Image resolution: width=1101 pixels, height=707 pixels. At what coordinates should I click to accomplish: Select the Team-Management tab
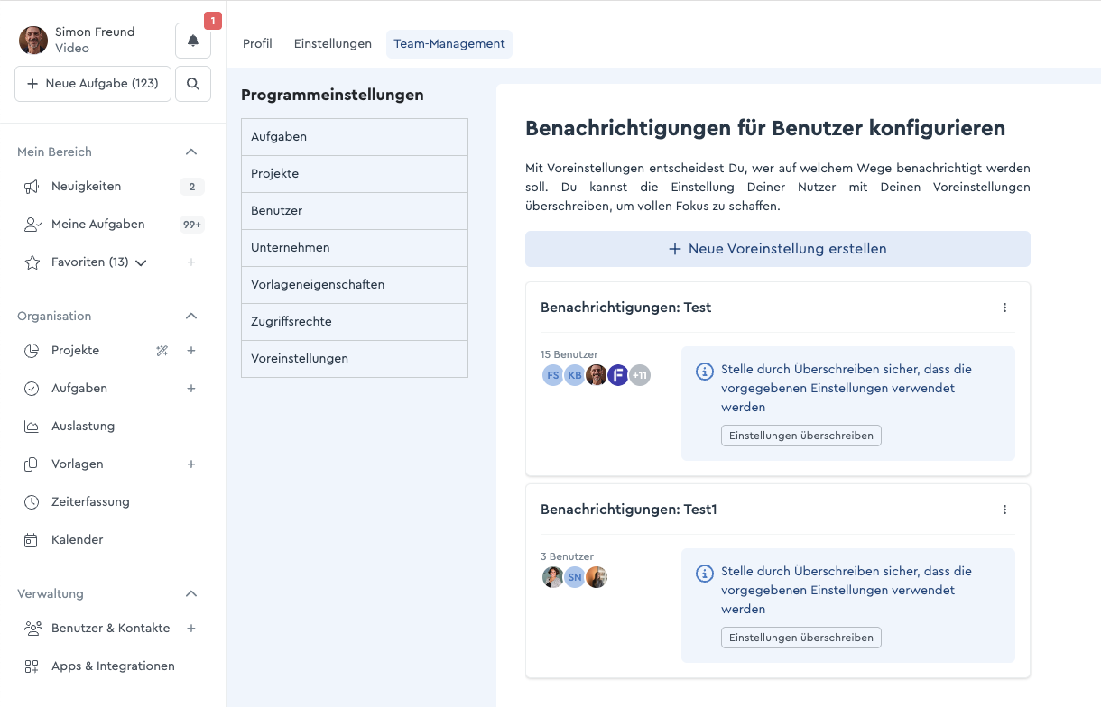[449, 44]
